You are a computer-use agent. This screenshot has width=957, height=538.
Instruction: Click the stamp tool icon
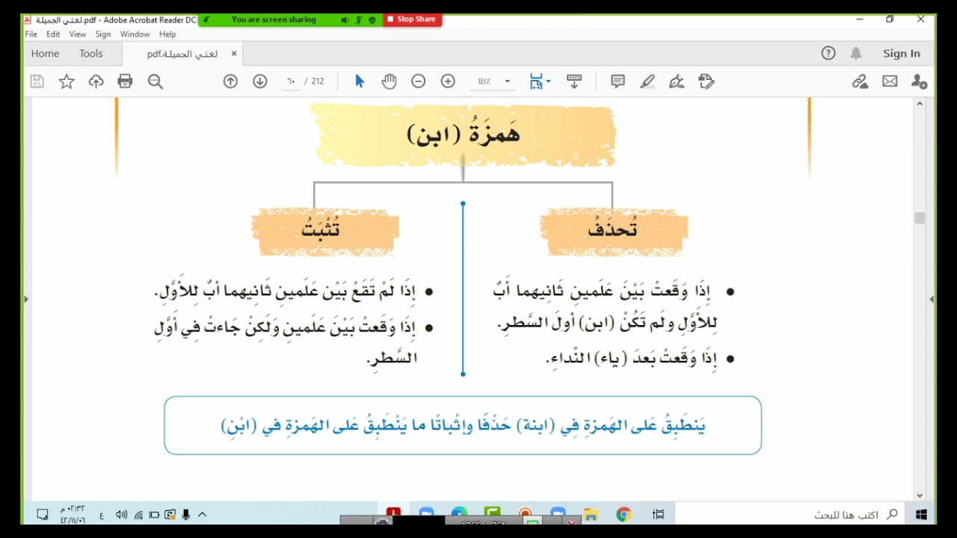707,81
